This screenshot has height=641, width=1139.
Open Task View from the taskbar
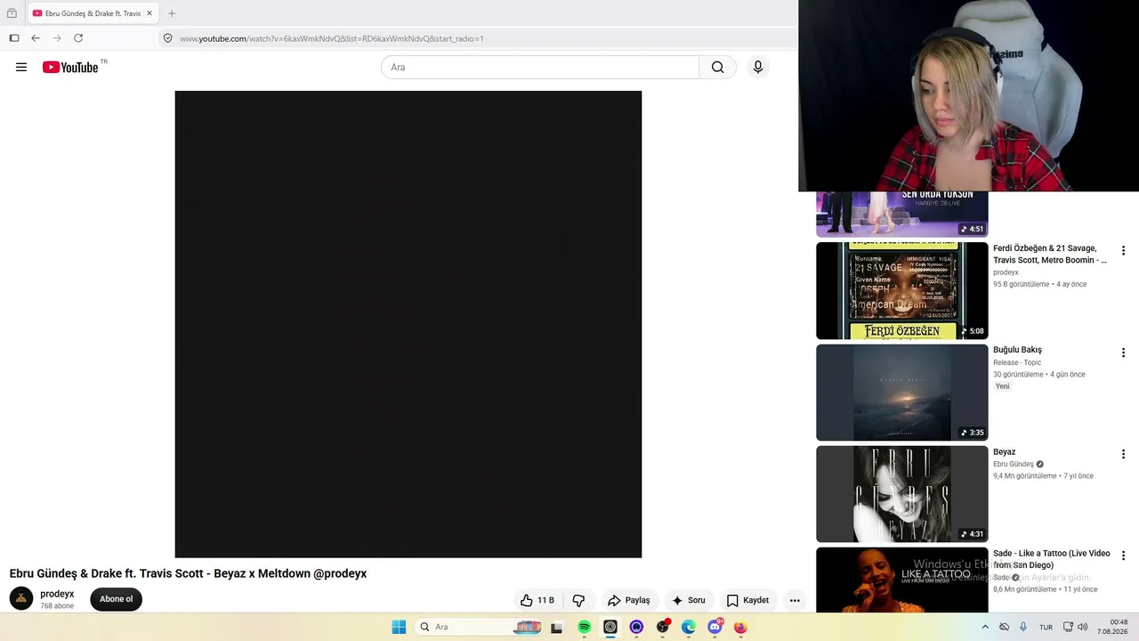[557, 627]
